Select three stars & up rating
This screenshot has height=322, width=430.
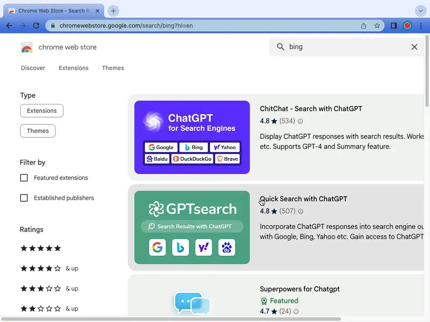coord(50,288)
